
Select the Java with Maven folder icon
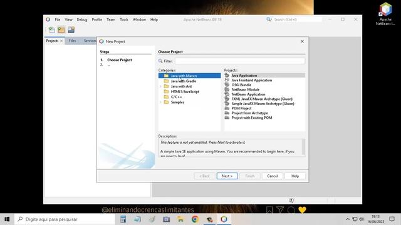(x=166, y=76)
